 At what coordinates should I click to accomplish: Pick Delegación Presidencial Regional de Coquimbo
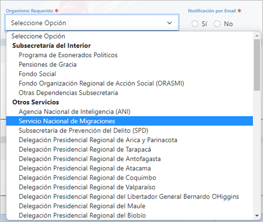point(130,178)
